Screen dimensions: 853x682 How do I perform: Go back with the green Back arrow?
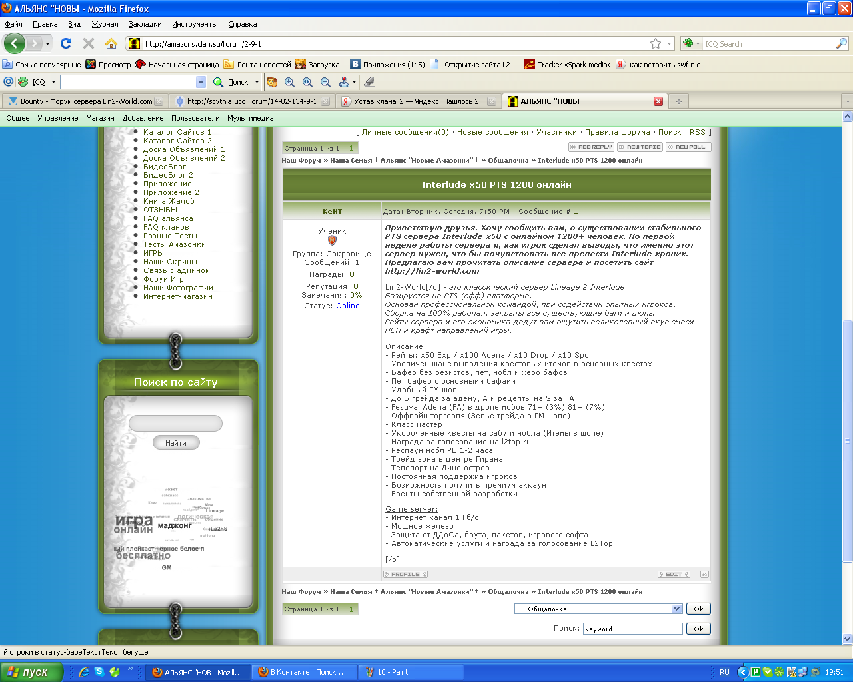pos(15,43)
